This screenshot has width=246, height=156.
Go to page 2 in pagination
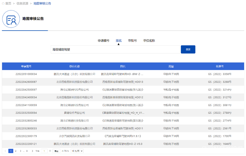click(x=15, y=151)
